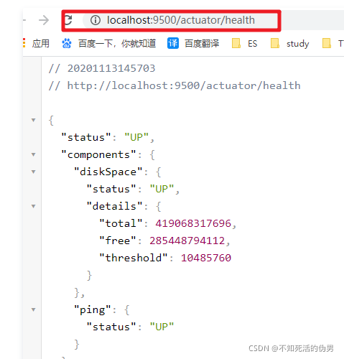Click the address bar URL localhost:9500/actuator/health
344x359 pixels.
pos(181,20)
